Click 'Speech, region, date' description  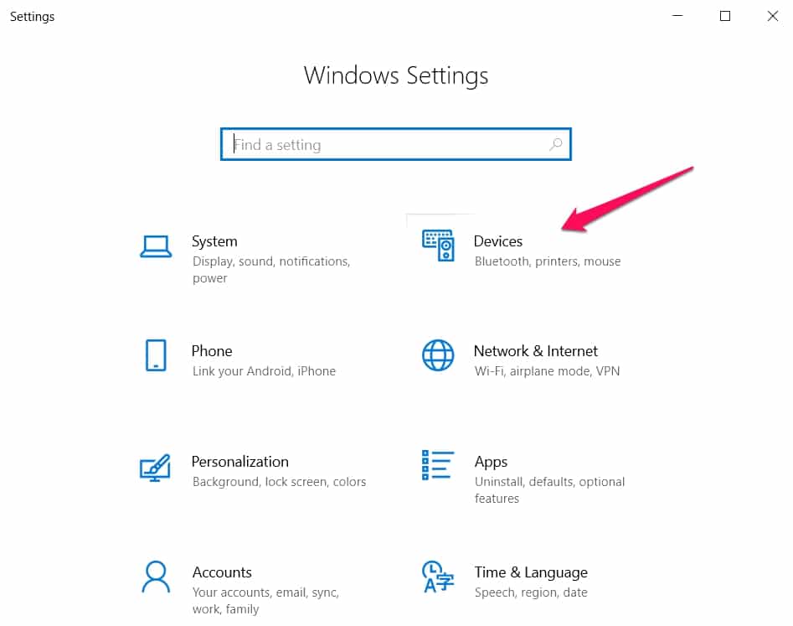(x=531, y=592)
